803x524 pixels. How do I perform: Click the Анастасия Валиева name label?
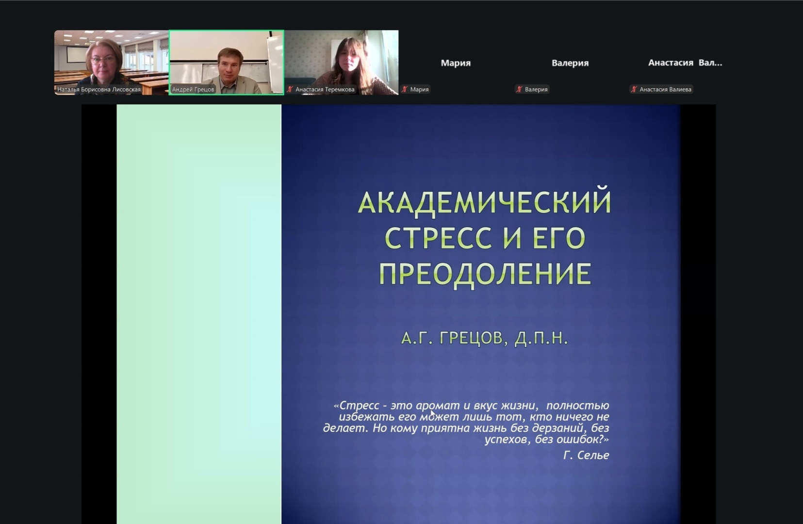coord(665,89)
